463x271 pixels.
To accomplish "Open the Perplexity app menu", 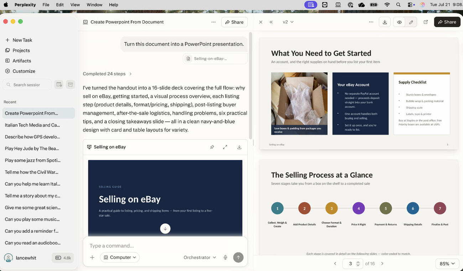I will coord(26,5).
